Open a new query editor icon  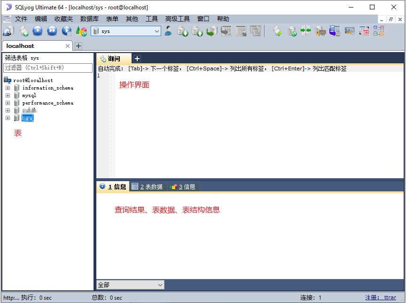coord(23,31)
